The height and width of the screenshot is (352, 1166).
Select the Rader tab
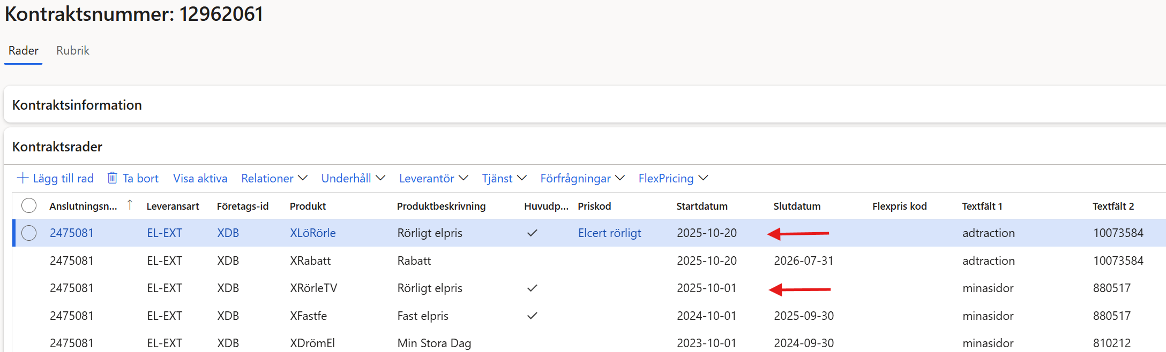[x=24, y=51]
